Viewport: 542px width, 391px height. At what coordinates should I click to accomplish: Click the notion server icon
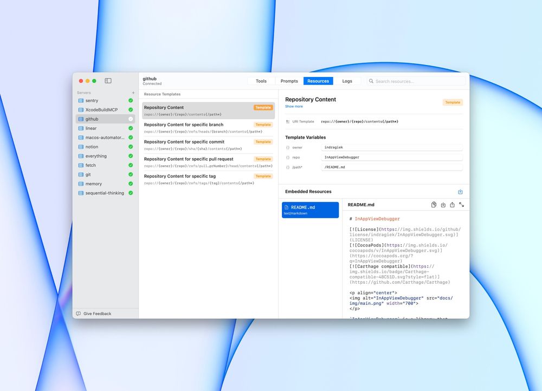click(x=81, y=147)
